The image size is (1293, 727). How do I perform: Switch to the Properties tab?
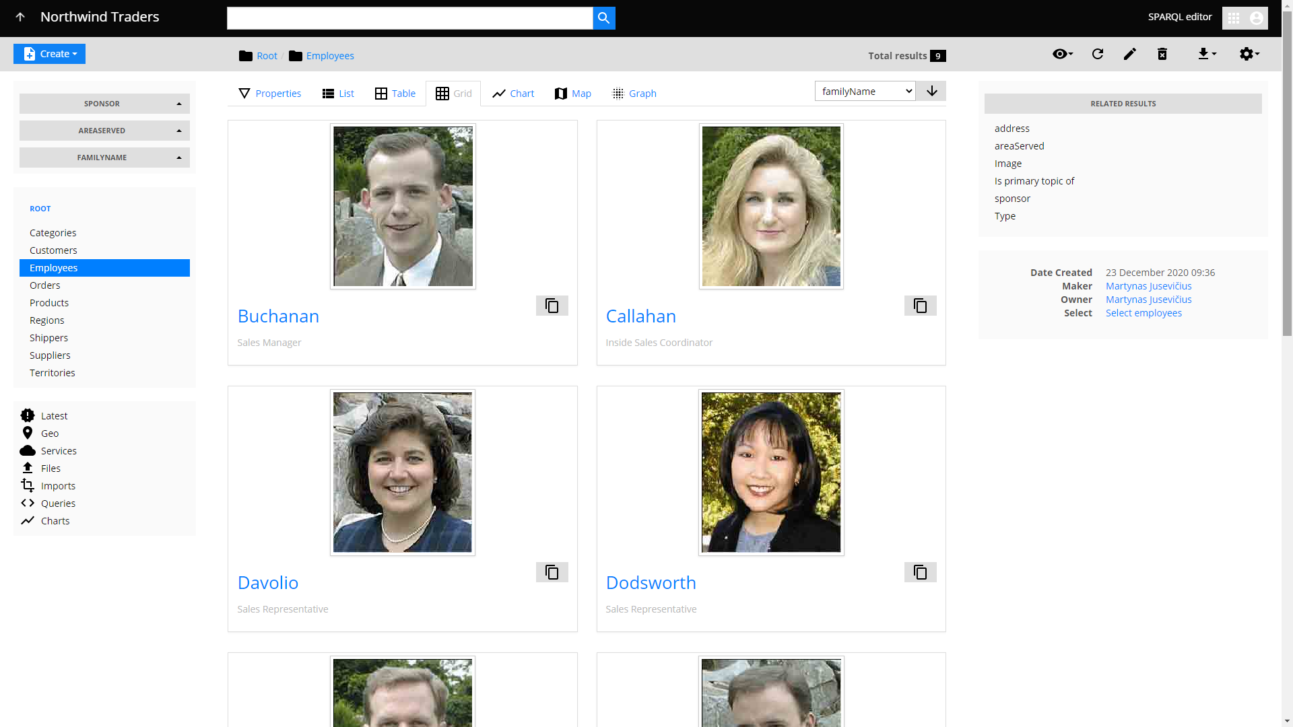pyautogui.click(x=269, y=94)
